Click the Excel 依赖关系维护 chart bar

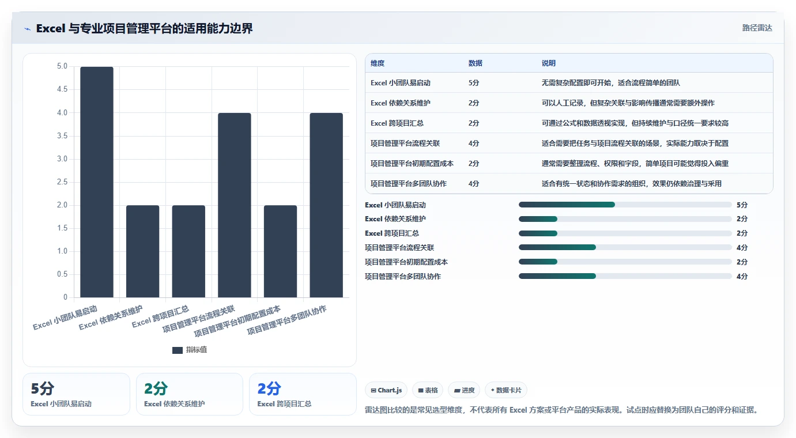click(143, 251)
